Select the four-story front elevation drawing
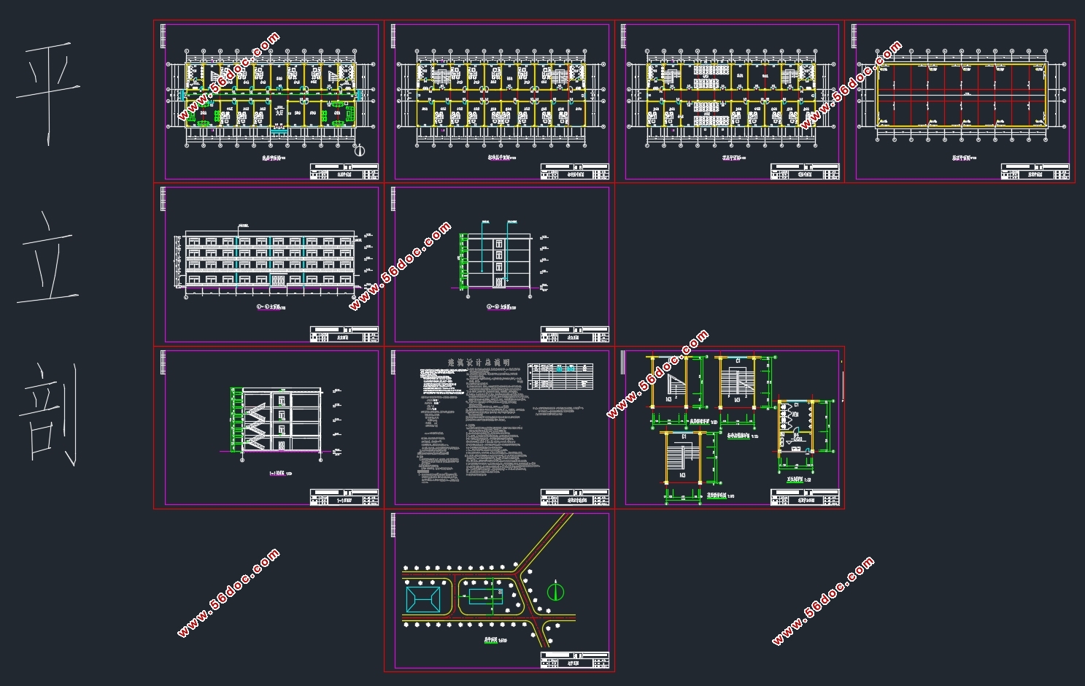This screenshot has height=686, width=1085. point(270,261)
